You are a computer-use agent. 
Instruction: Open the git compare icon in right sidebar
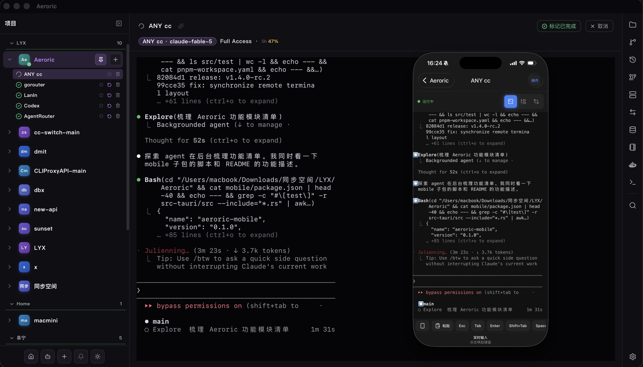pyautogui.click(x=632, y=77)
